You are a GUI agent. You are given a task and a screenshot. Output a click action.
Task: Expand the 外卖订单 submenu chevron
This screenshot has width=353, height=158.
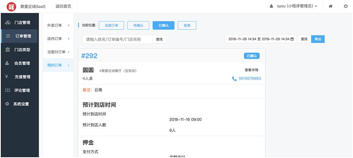click(x=69, y=25)
